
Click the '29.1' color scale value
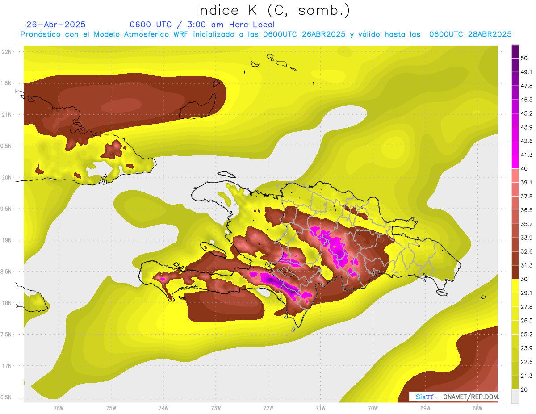pyautogui.click(x=526, y=293)
